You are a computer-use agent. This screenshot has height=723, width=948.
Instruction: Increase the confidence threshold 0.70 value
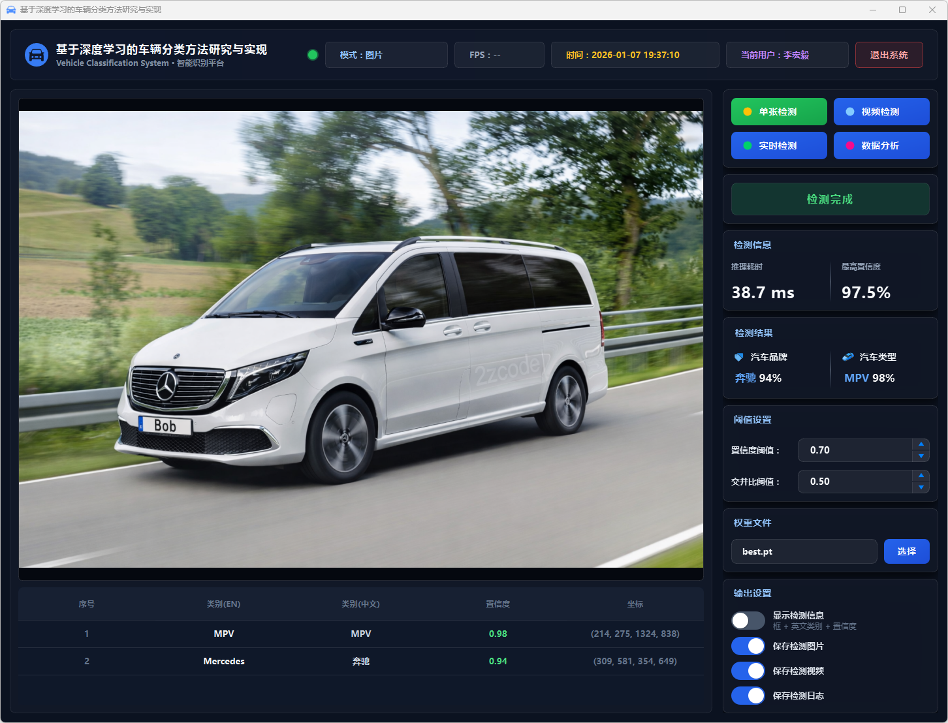tap(921, 444)
